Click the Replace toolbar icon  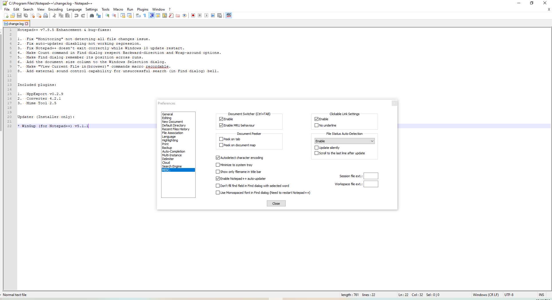[98, 15]
